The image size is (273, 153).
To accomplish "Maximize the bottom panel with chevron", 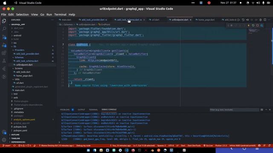I will tap(266, 110).
